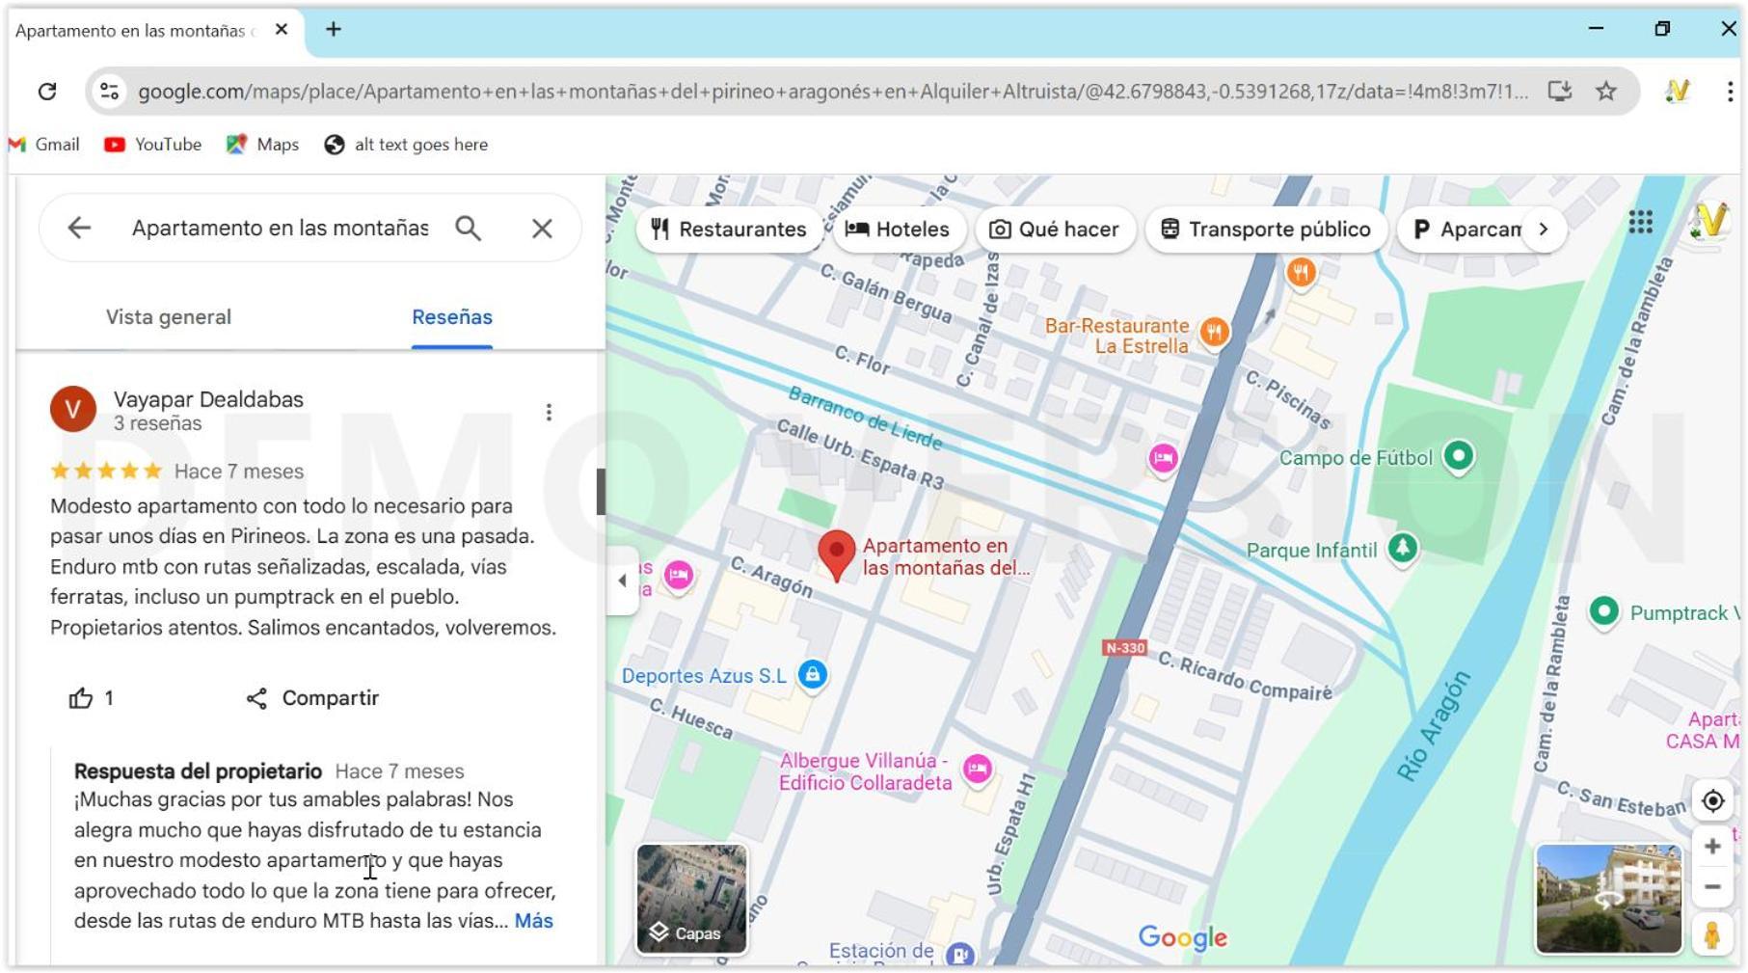
Task: Open the 'alt text goes here' bookmark
Action: [x=406, y=145]
